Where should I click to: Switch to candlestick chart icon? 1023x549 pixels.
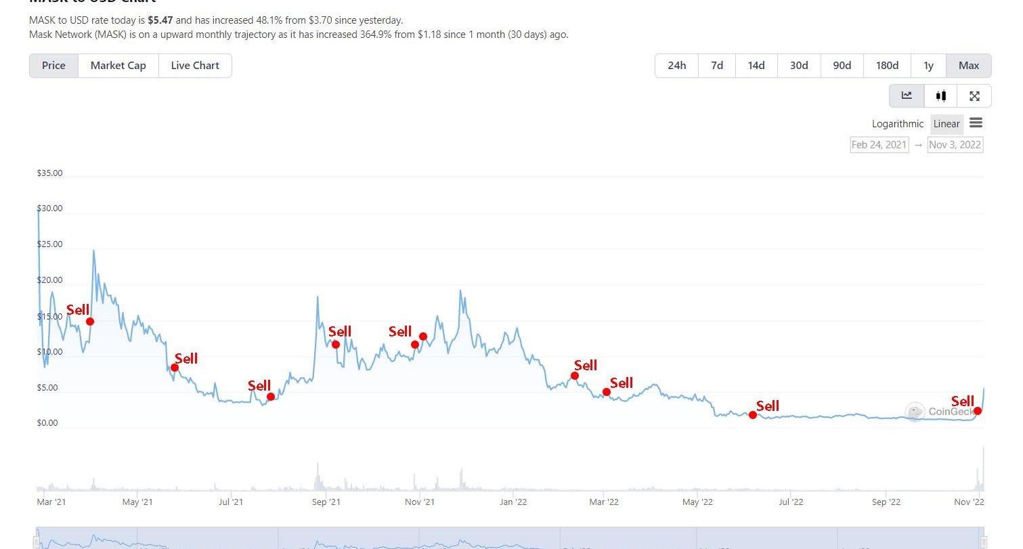(x=940, y=96)
